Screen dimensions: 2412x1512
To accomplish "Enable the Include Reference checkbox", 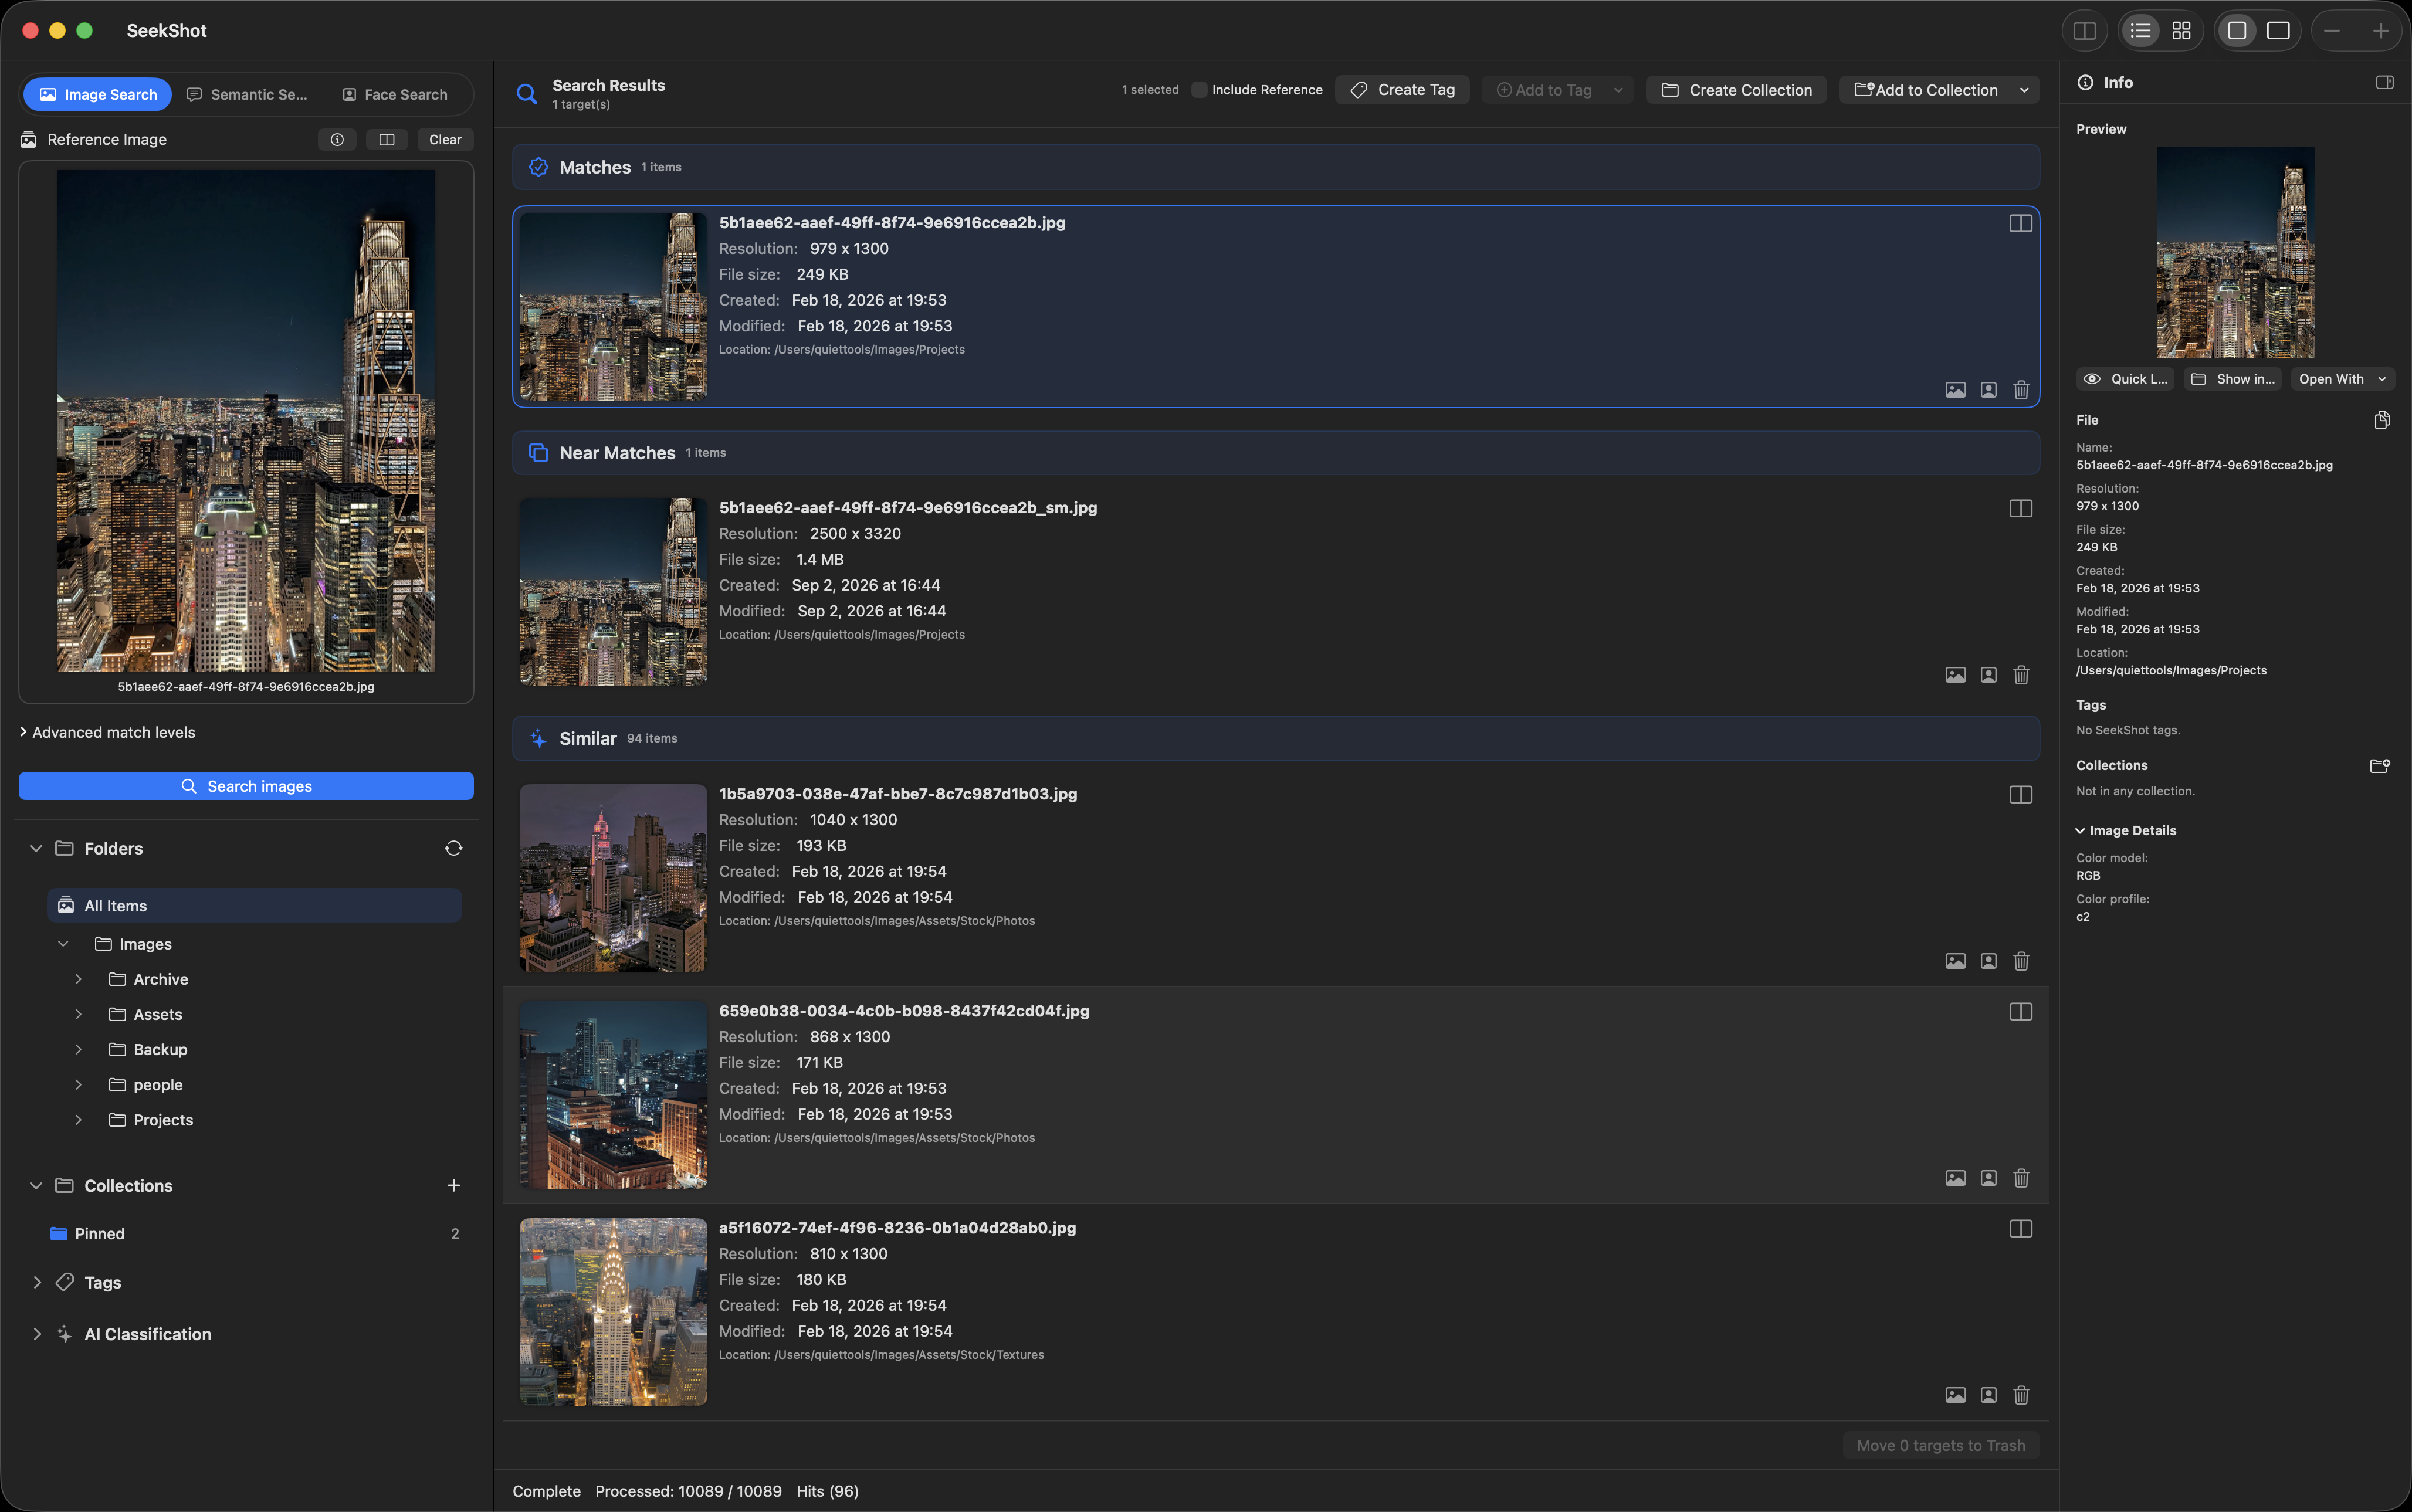I will 1199,90.
